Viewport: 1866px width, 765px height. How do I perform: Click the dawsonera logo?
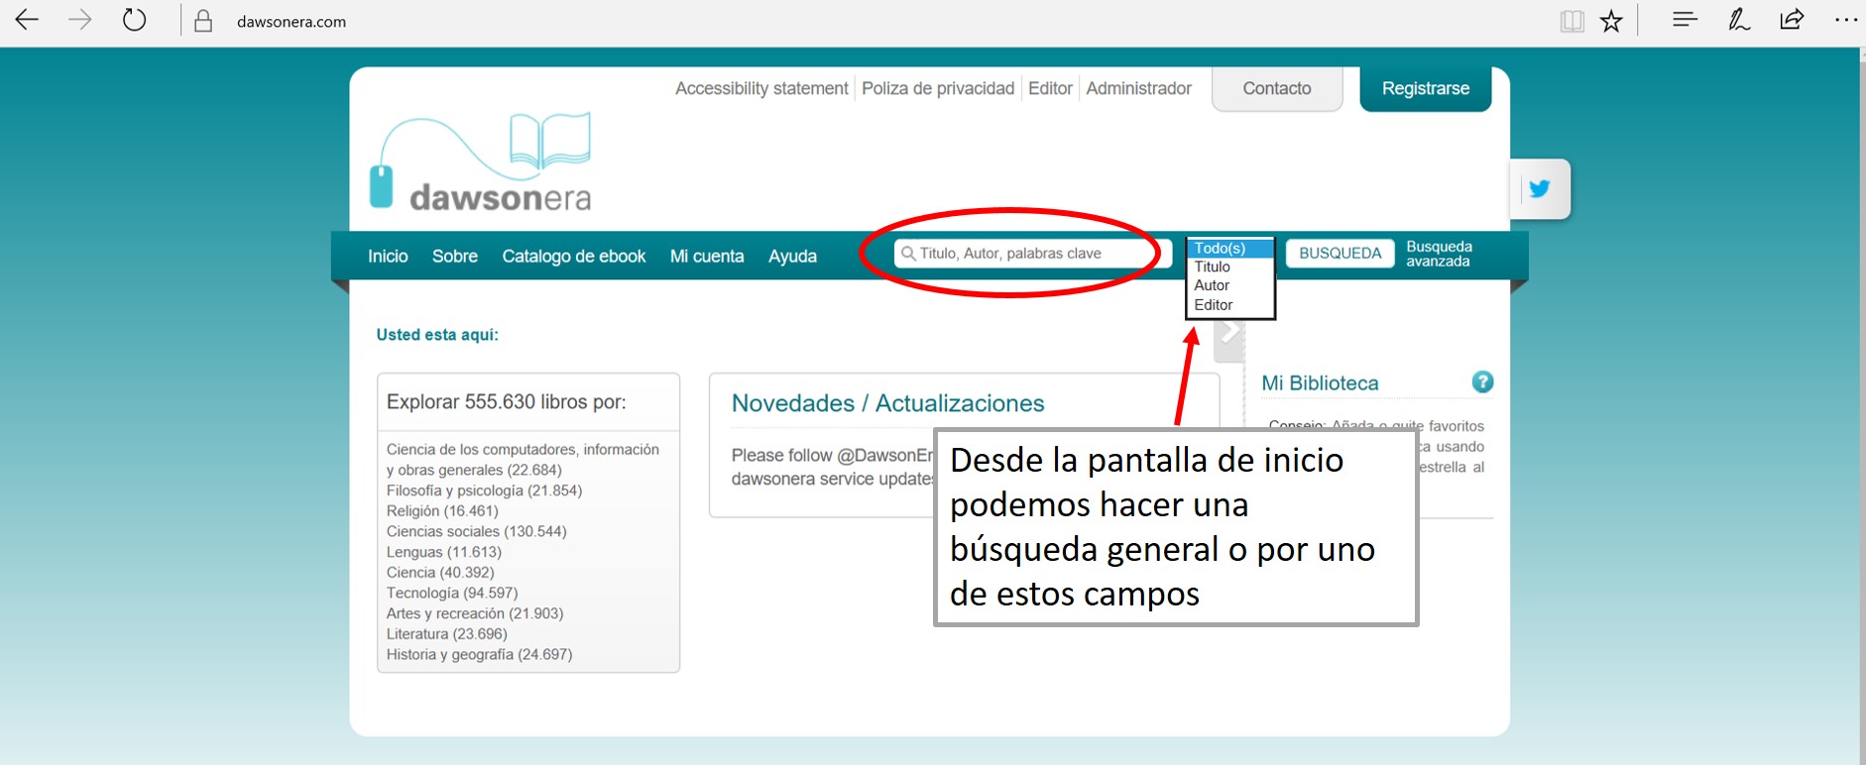pyautogui.click(x=481, y=163)
